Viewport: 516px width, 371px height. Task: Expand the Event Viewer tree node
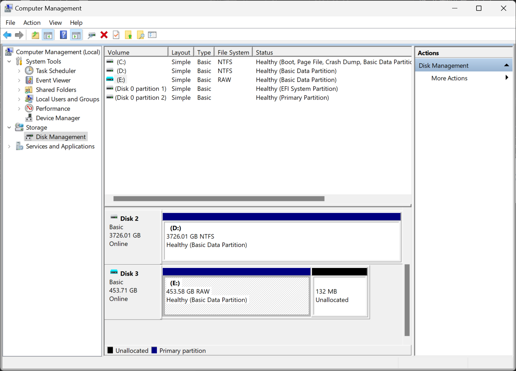tap(19, 80)
